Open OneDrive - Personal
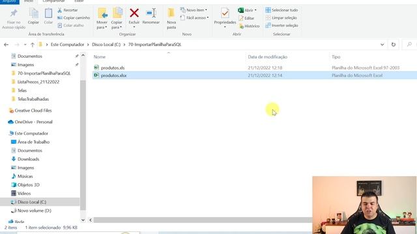The image size is (417, 234). pos(33,122)
